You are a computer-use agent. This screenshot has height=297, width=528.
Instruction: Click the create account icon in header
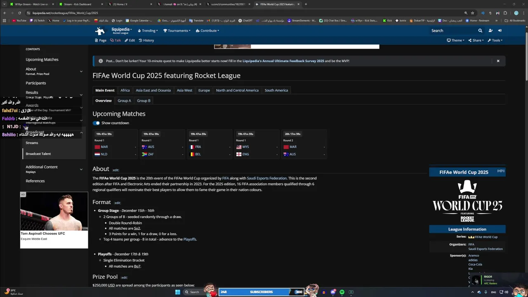coord(490,31)
